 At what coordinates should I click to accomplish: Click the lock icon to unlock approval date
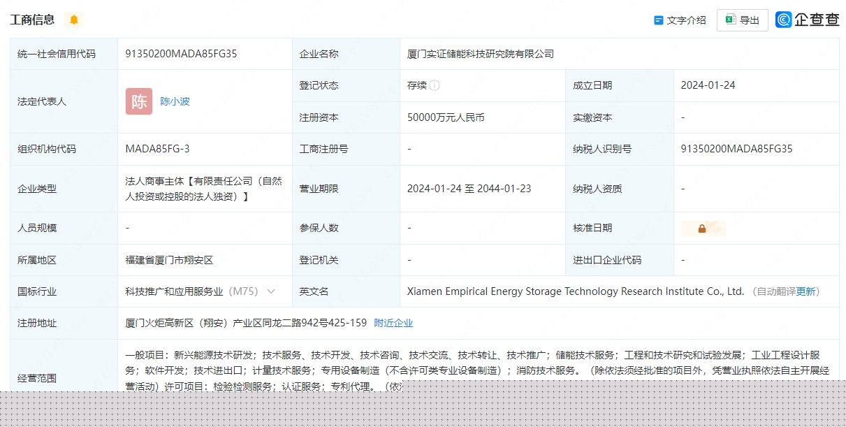coord(703,228)
